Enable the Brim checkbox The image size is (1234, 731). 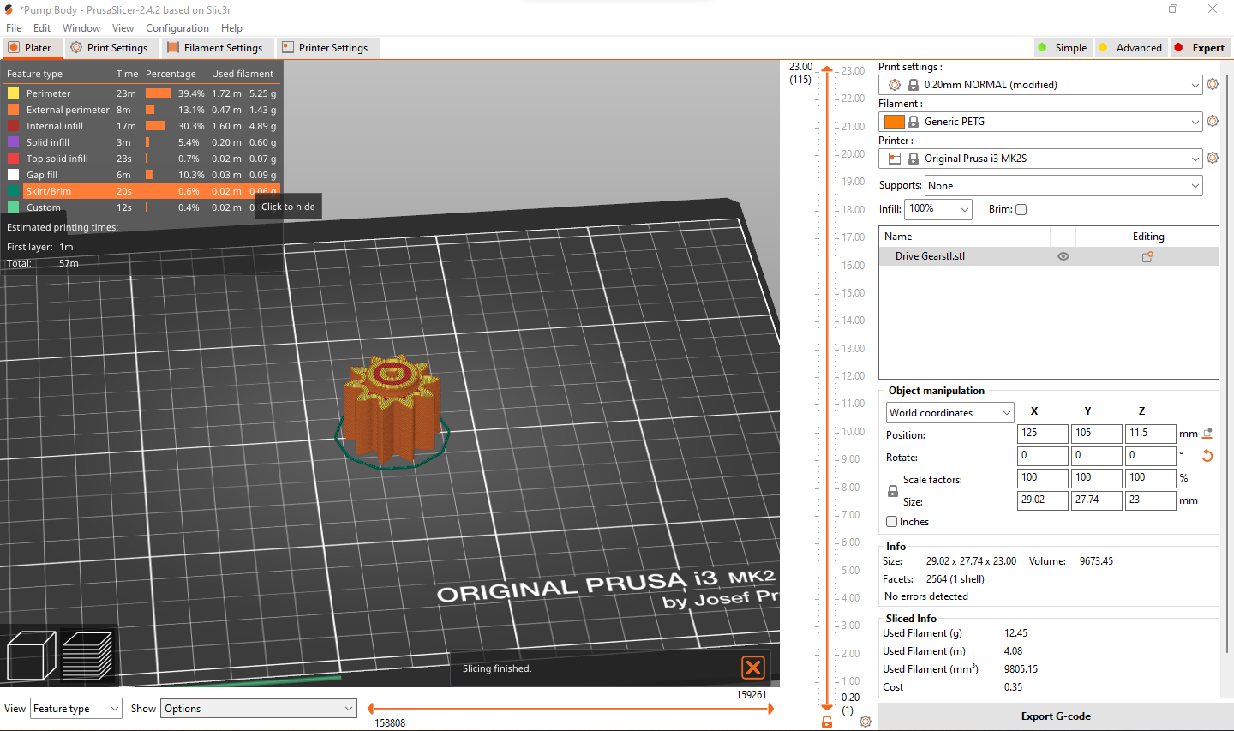click(1021, 209)
